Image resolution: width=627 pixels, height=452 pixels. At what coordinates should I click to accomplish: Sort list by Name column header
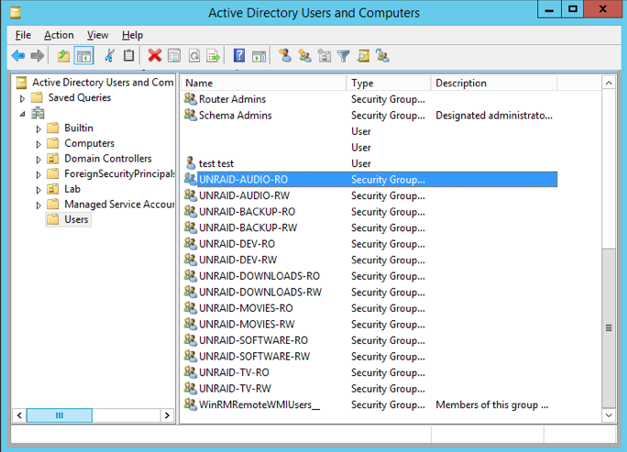[x=264, y=83]
